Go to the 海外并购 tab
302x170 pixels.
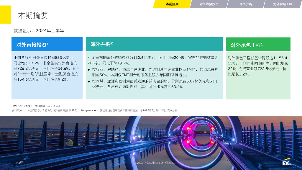pos(246,4)
